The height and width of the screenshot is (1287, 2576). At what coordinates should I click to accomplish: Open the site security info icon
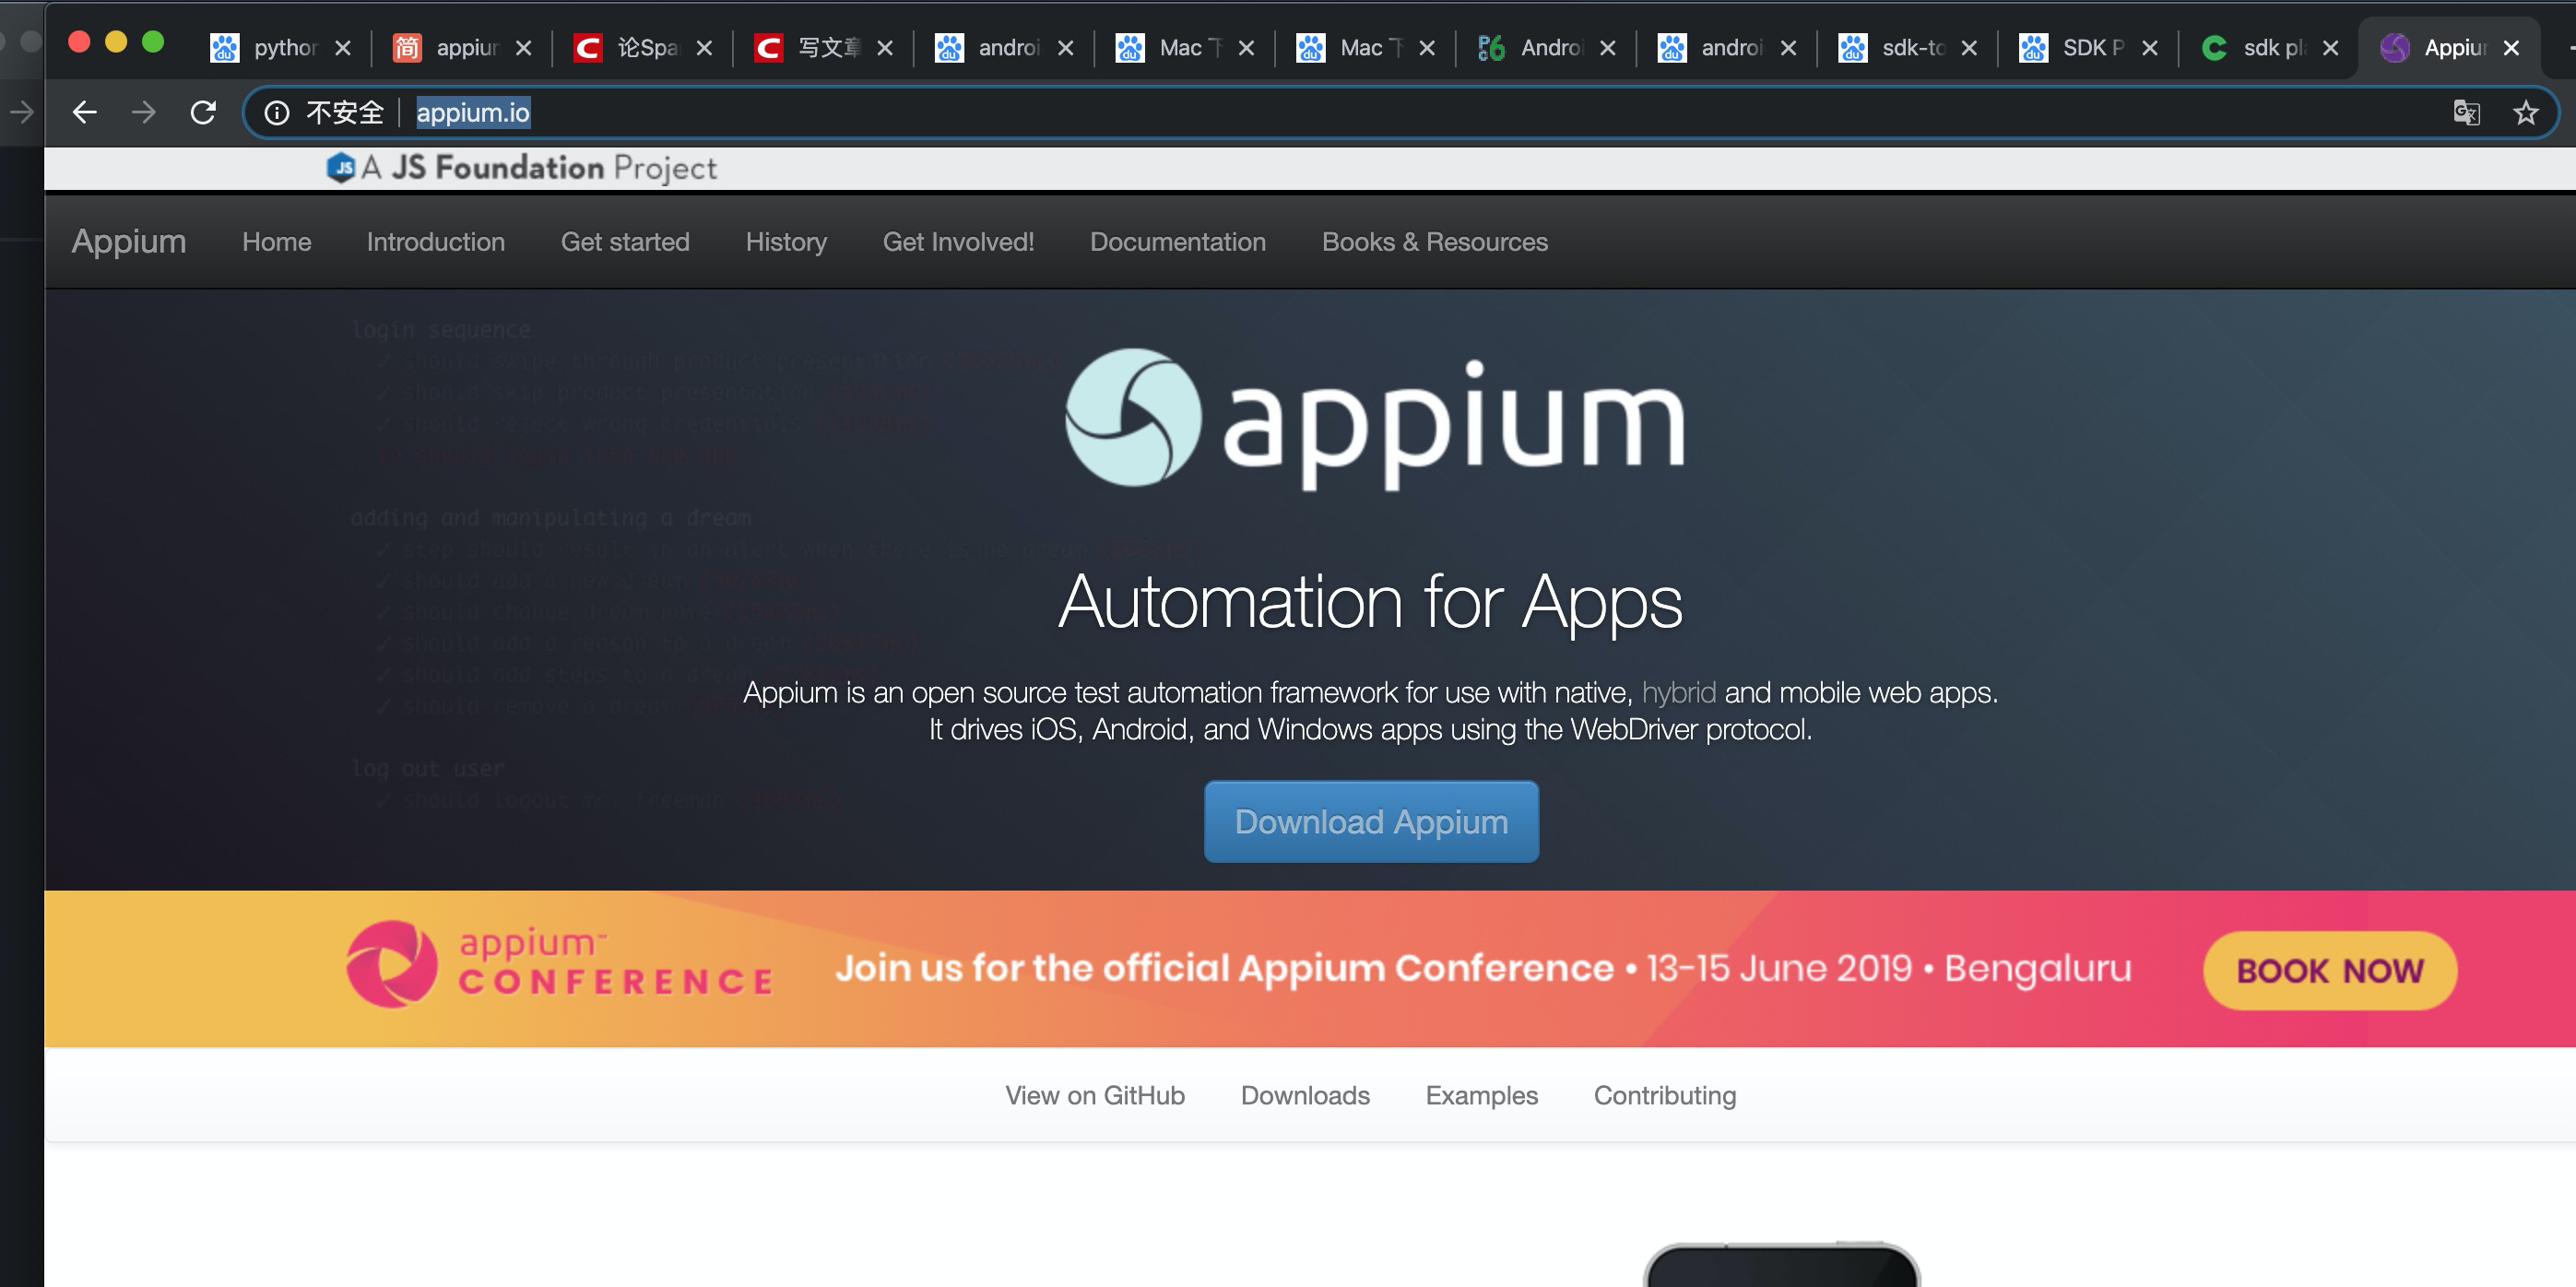(277, 113)
